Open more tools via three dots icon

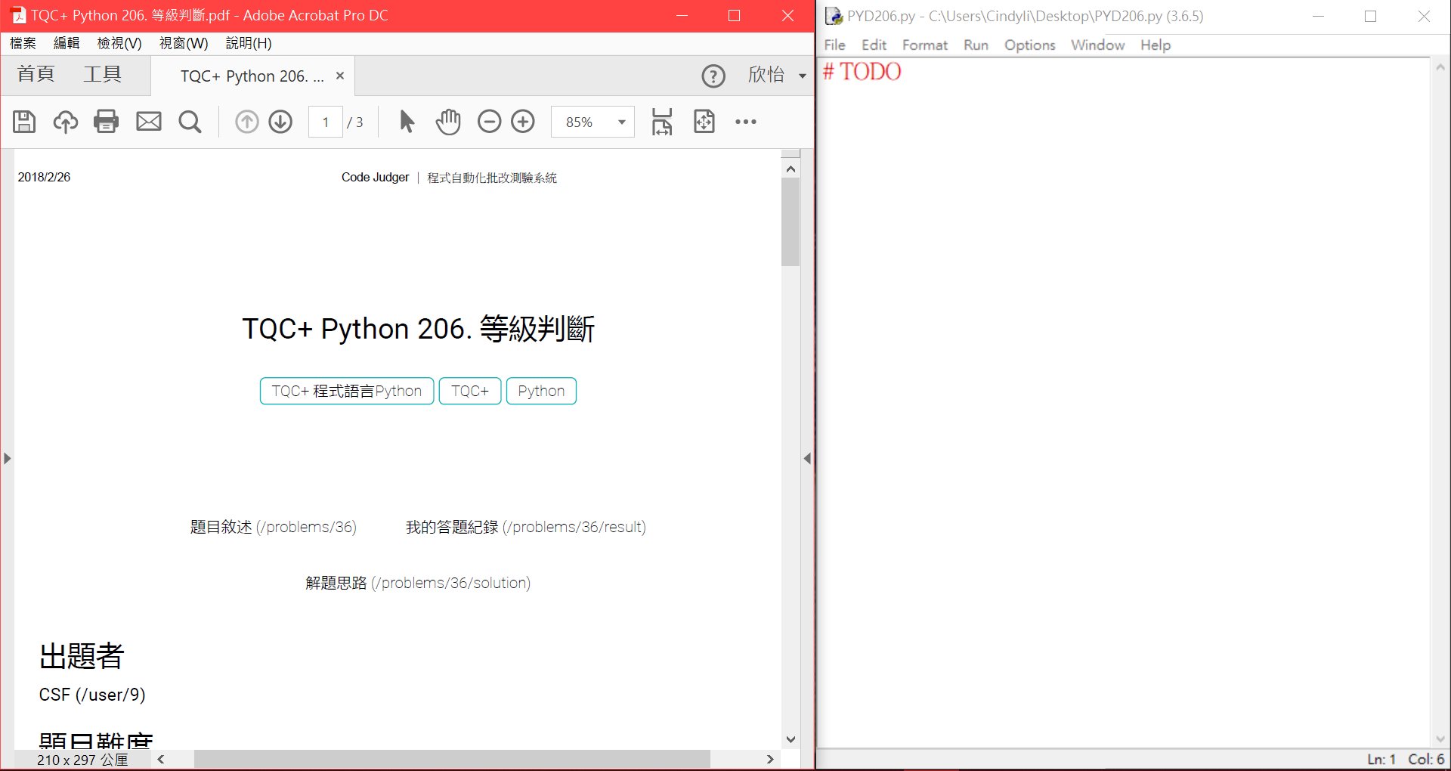click(746, 122)
